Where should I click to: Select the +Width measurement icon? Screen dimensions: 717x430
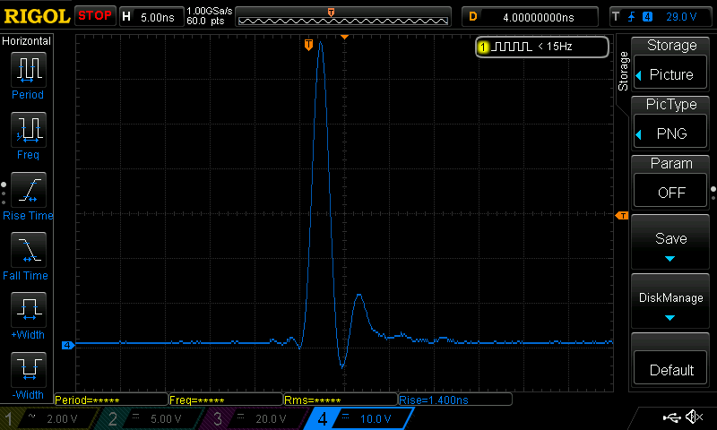tap(28, 310)
